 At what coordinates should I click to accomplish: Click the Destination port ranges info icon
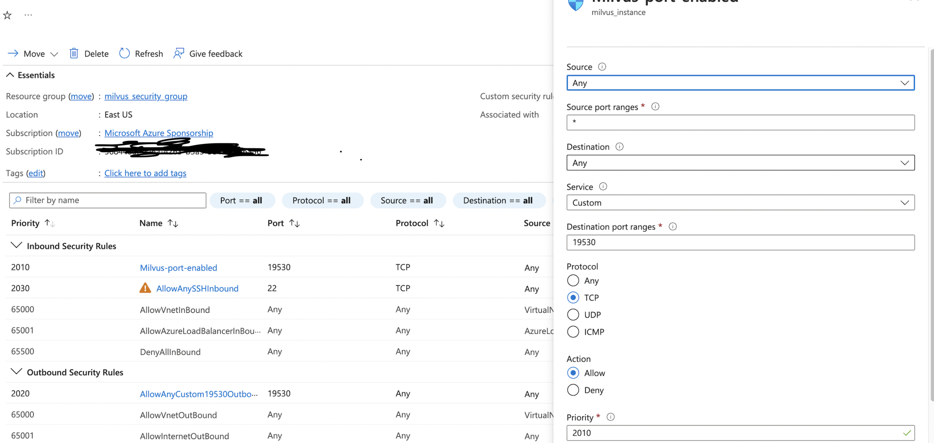click(x=673, y=227)
